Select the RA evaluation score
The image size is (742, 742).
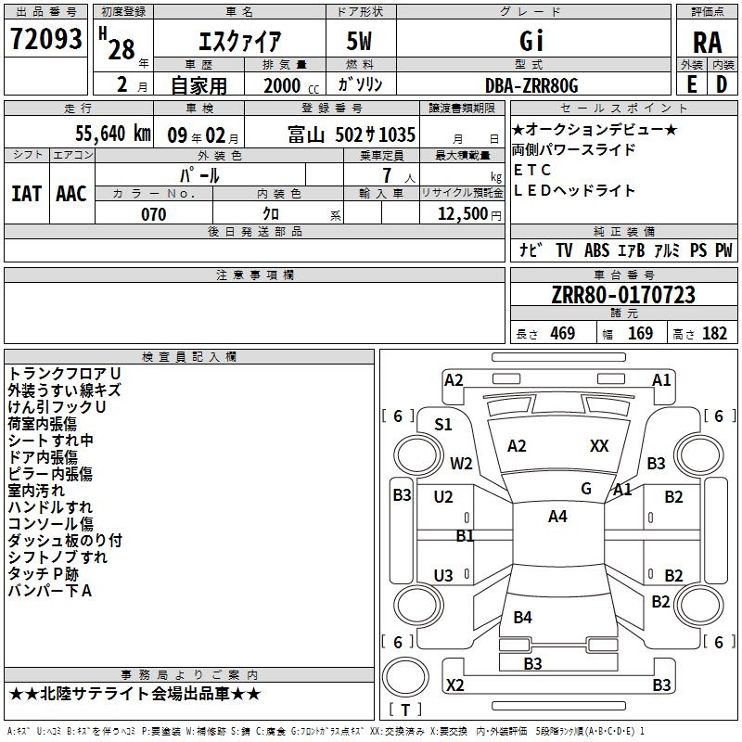pos(707,42)
